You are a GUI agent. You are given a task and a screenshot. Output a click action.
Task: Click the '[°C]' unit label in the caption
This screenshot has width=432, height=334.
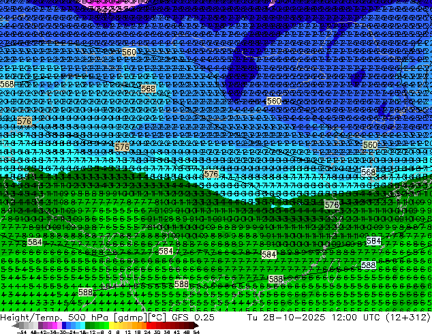157,317
